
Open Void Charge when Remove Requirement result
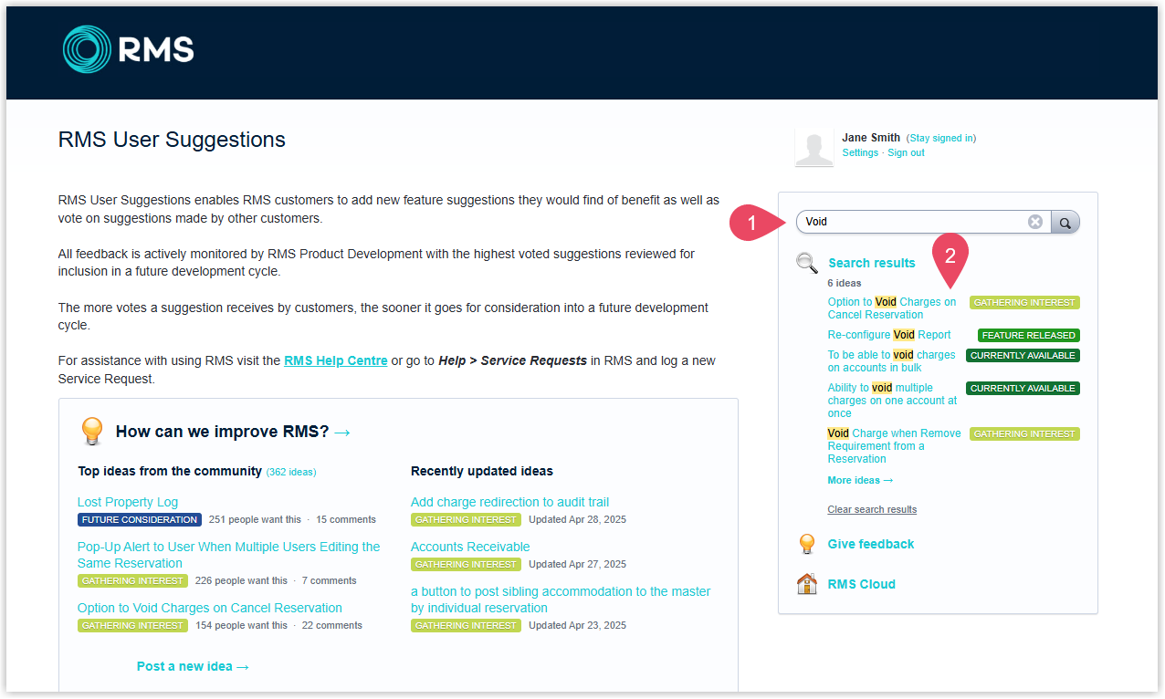pyautogui.click(x=894, y=446)
